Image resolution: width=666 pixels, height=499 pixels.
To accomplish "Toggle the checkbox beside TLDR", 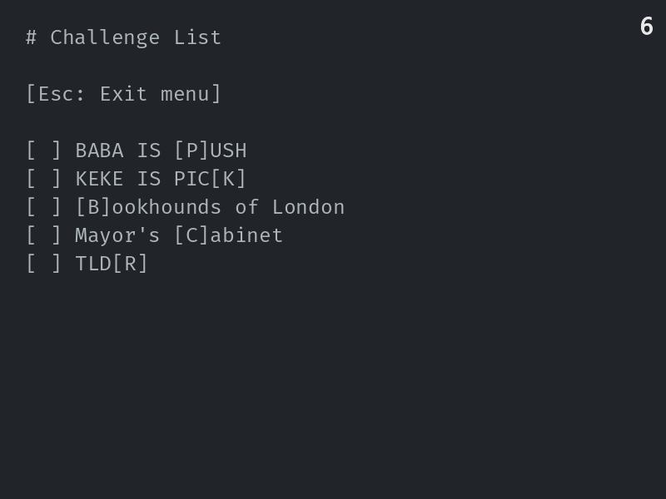I will pyautogui.click(x=44, y=264).
